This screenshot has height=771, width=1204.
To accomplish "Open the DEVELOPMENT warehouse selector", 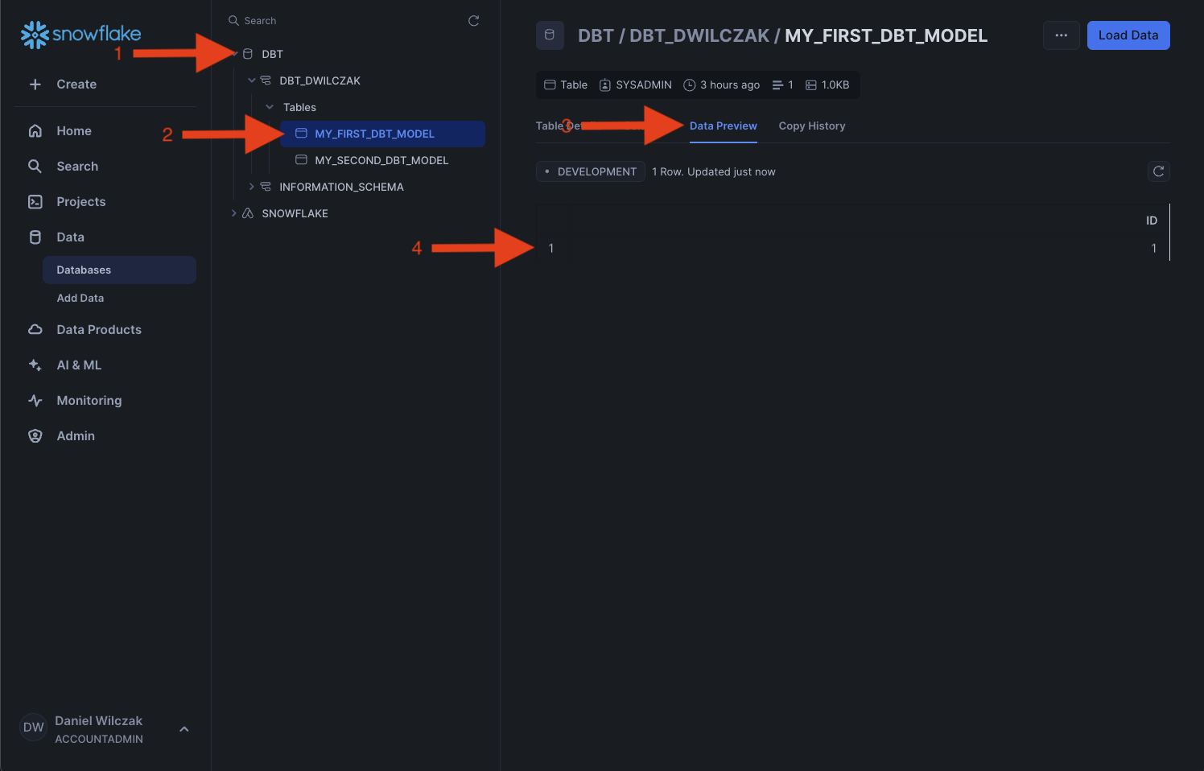I will click(591, 171).
